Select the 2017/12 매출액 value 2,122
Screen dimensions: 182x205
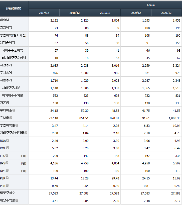click(54, 21)
